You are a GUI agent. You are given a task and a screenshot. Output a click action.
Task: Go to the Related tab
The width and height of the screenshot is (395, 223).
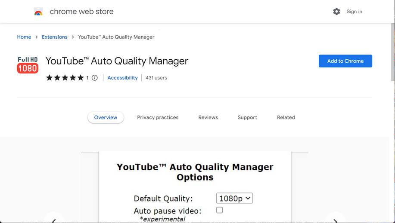coord(286,117)
